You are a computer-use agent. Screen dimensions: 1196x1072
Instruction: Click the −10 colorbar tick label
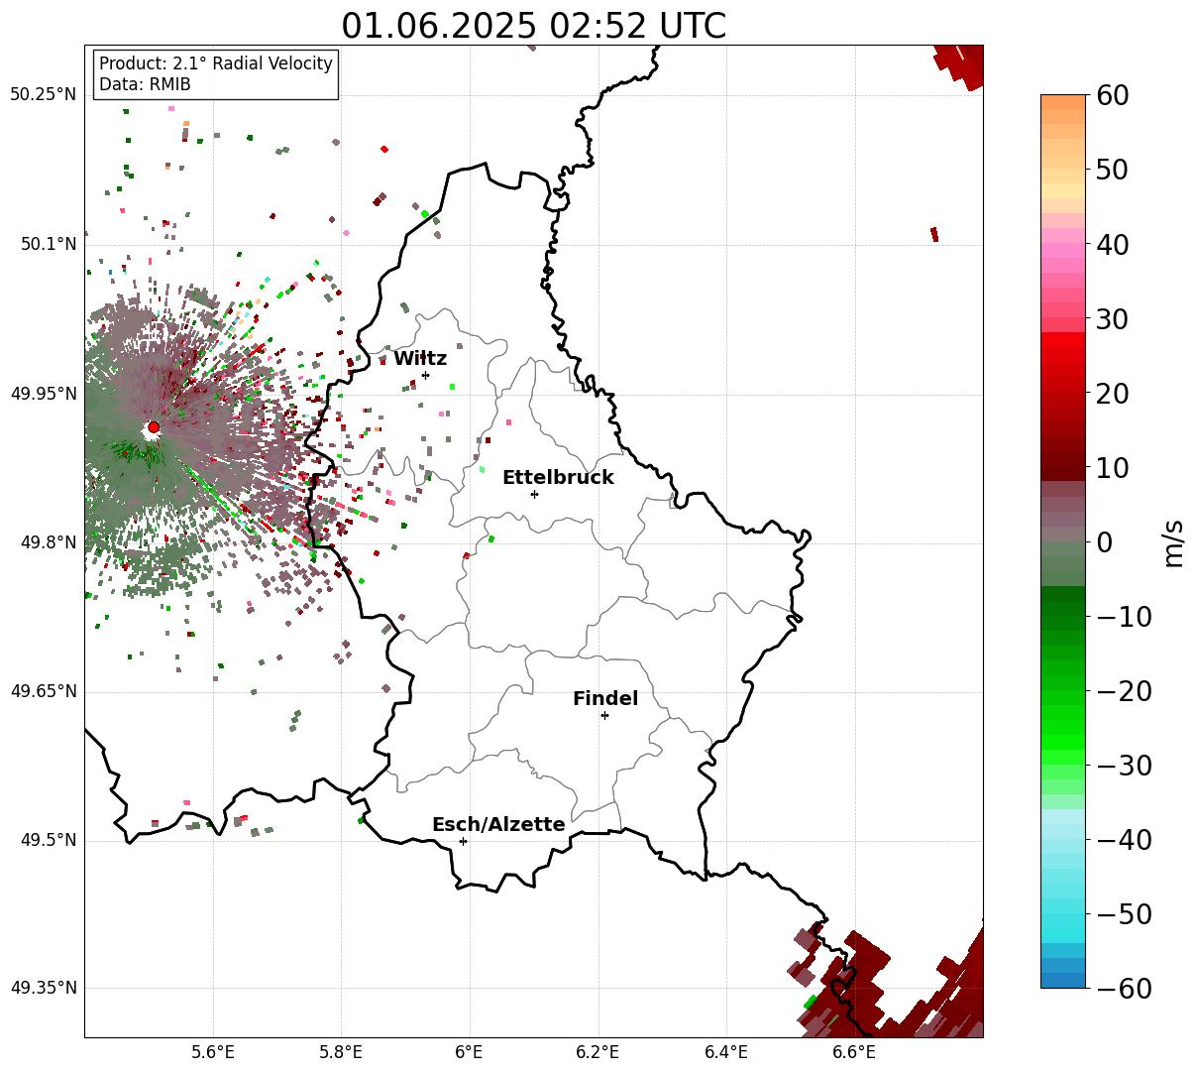click(x=1124, y=617)
